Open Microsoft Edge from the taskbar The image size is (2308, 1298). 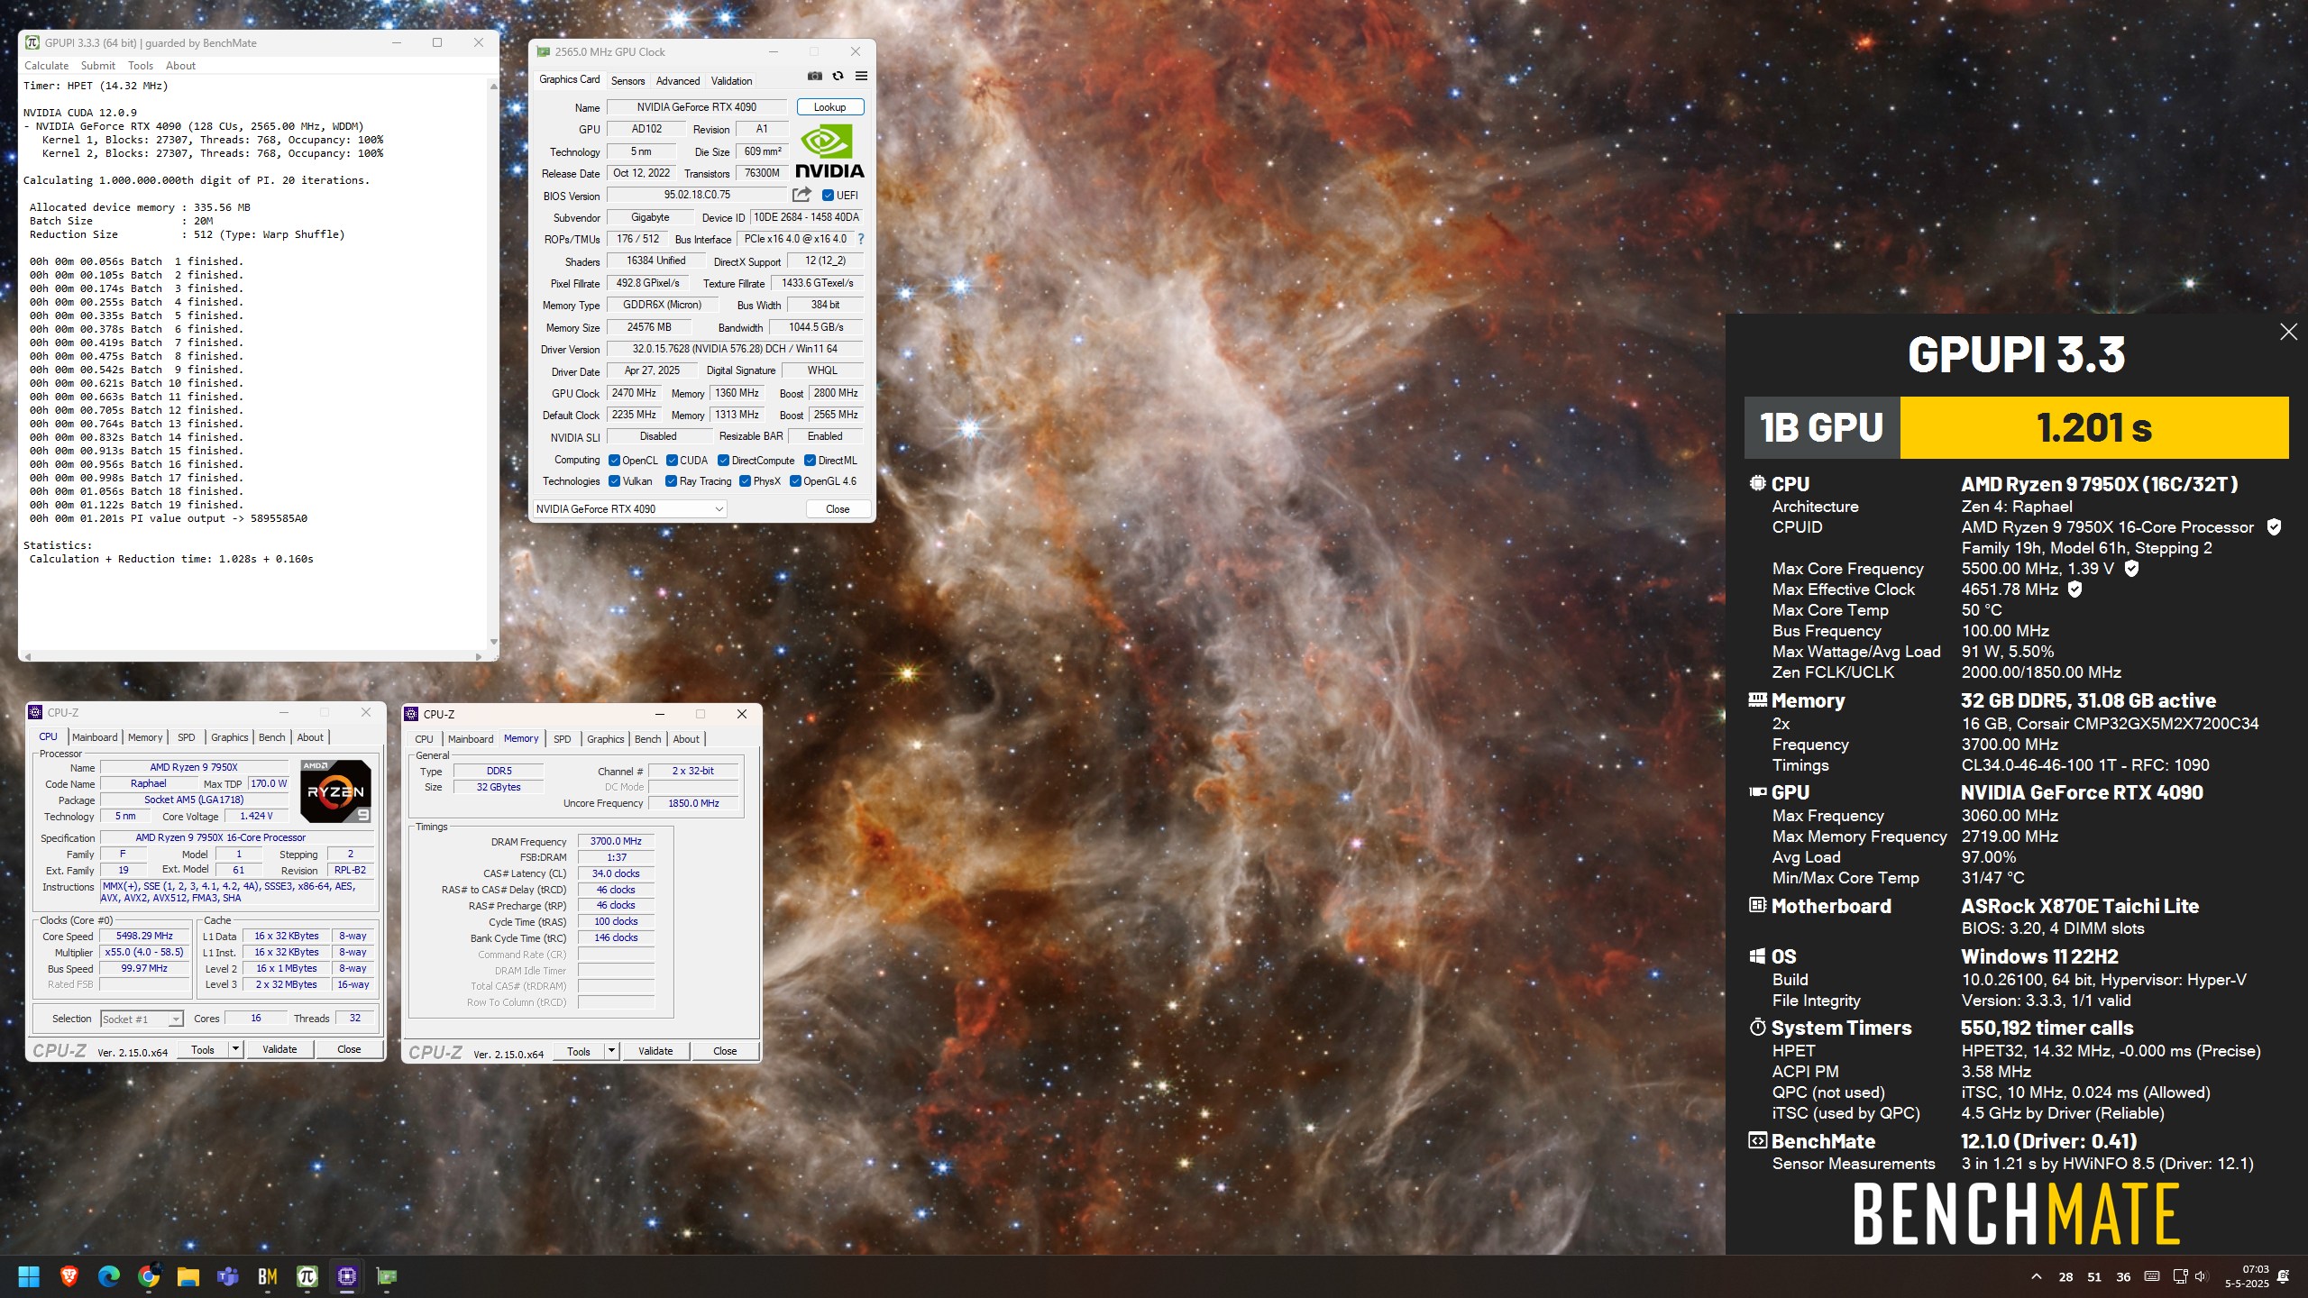[x=108, y=1276]
